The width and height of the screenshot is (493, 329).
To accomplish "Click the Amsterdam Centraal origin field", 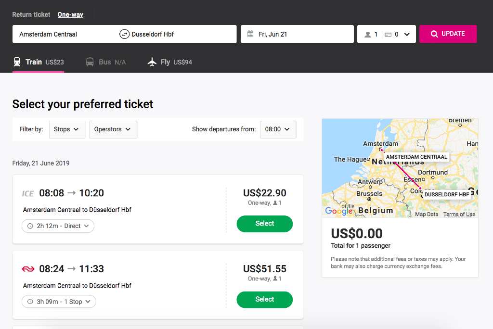I will pos(65,34).
